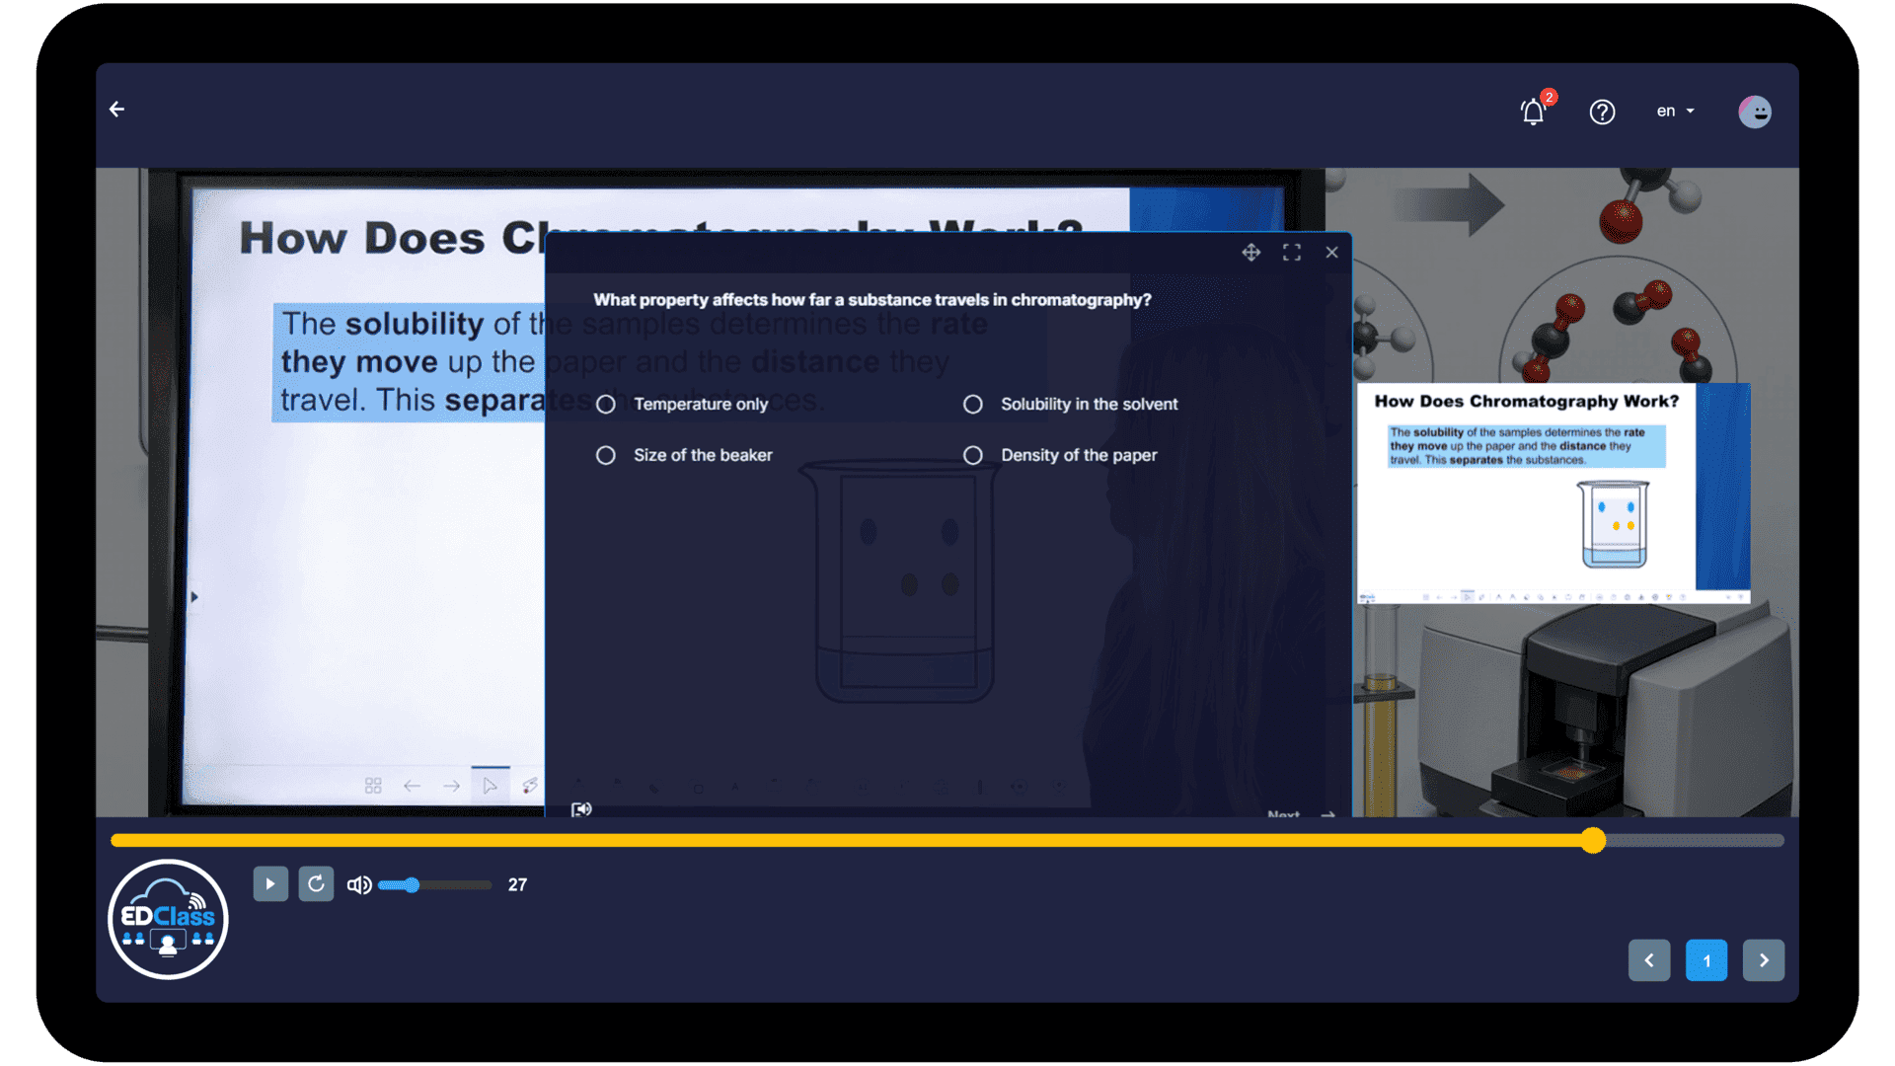1895x1066 pixels.
Task: Close the quiz popup
Action: (x=1331, y=253)
